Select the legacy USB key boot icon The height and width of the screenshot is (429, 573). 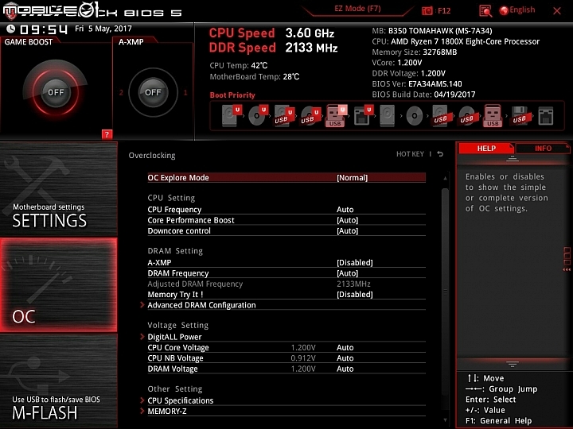(x=493, y=116)
